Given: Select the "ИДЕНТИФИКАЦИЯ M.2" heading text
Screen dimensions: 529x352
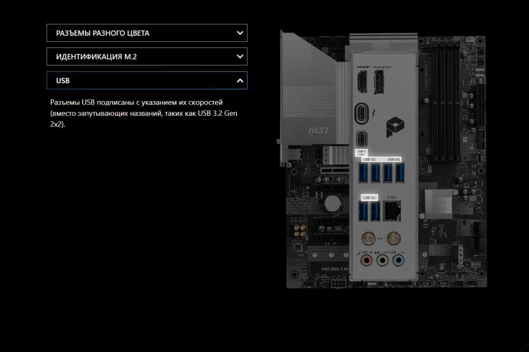Looking at the screenshot, I should pyautogui.click(x=96, y=56).
